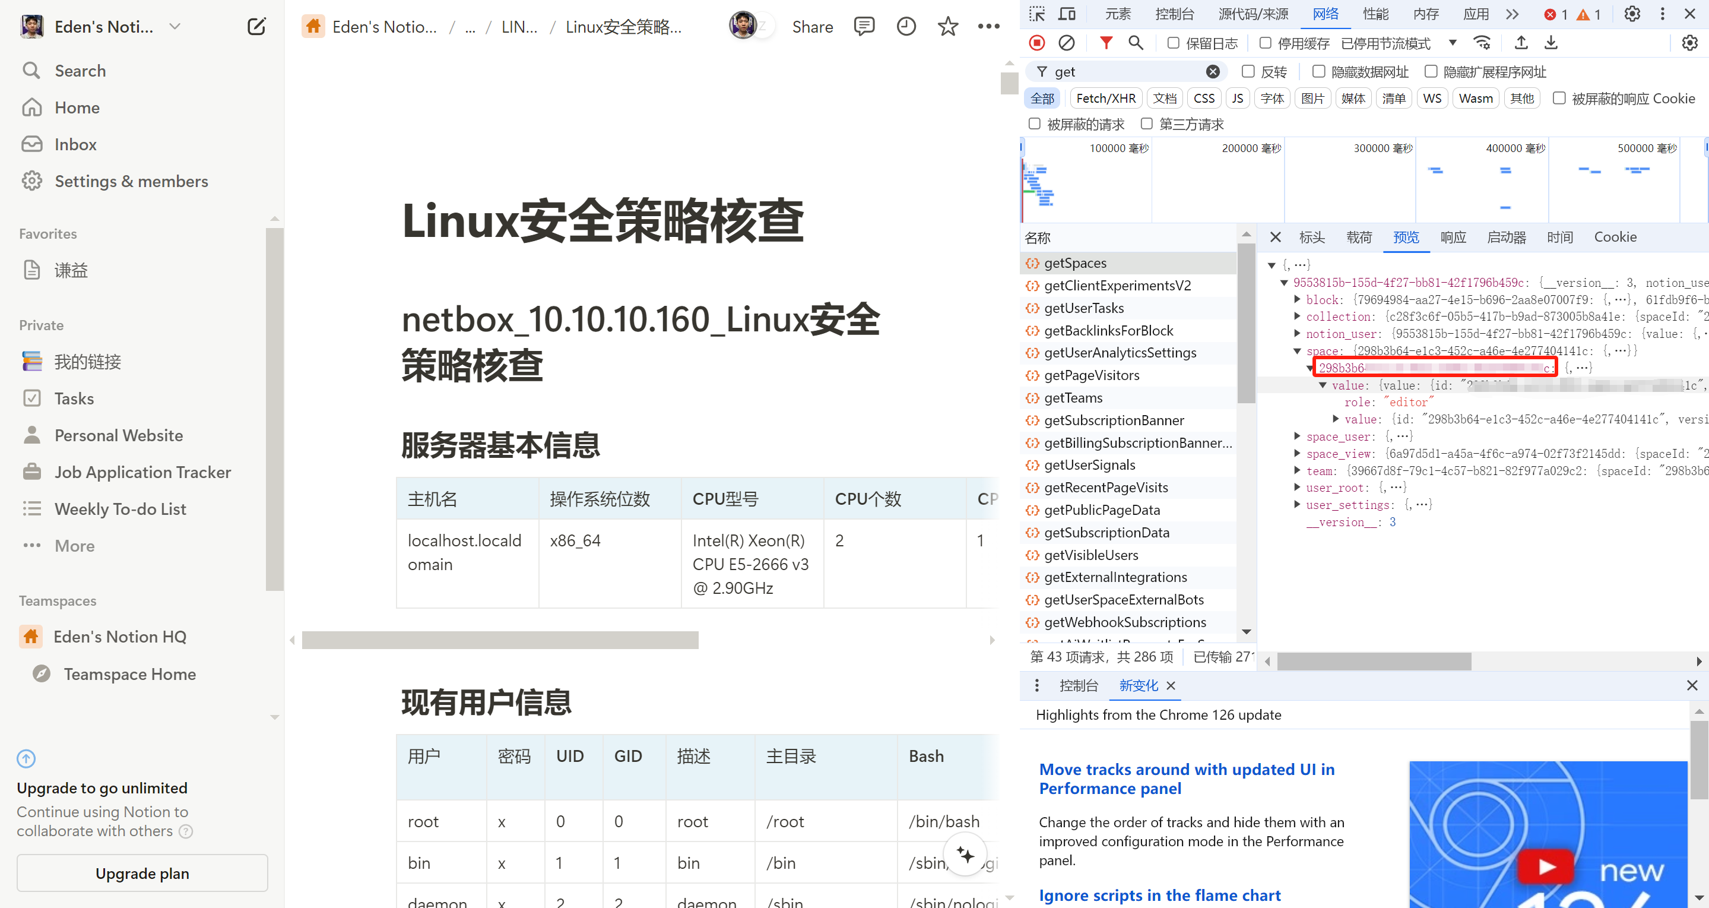Enable the 保留日志 checkbox
This screenshot has width=1709, height=908.
1173,43
